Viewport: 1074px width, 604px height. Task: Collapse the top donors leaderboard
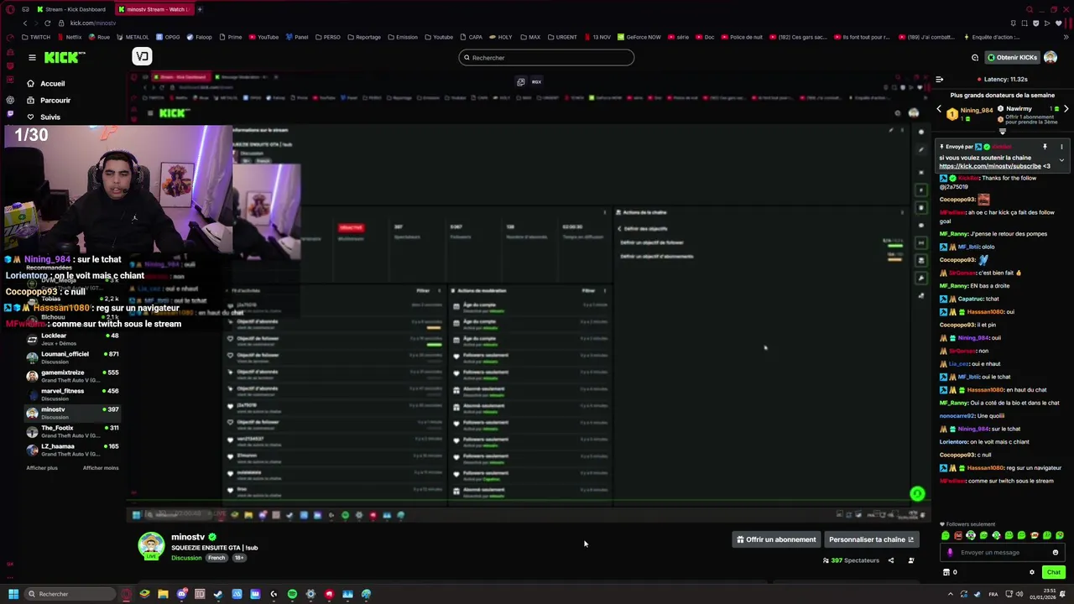point(1002,132)
